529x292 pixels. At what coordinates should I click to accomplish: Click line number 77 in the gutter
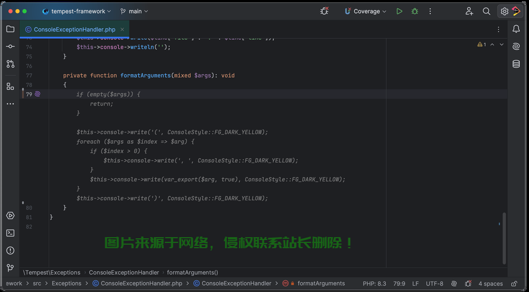29,75
